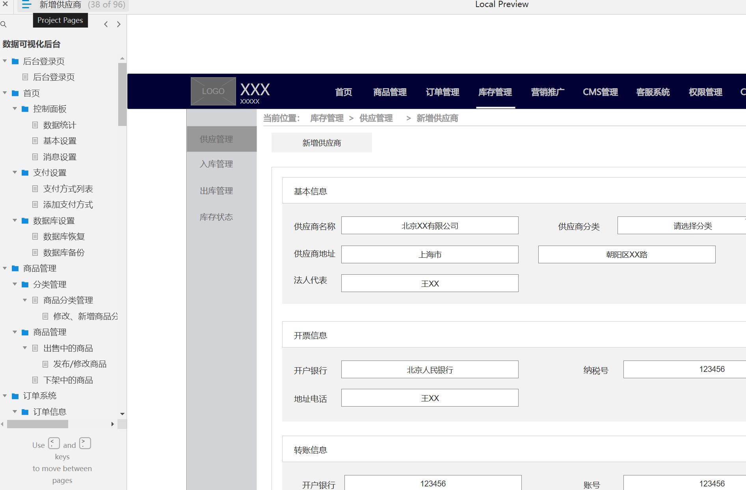The image size is (746, 490).
Task: Click page icon beside 数据库恢复
Action: (35, 237)
